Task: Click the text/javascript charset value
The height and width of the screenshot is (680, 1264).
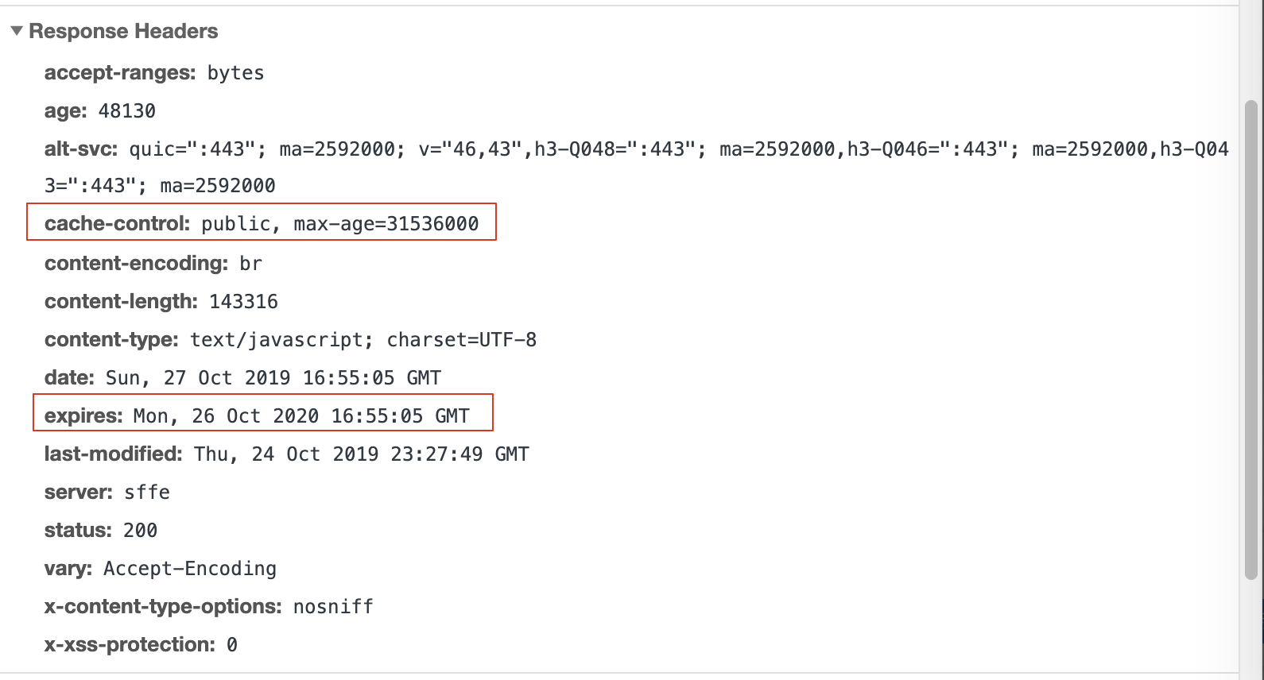Action: click(363, 339)
